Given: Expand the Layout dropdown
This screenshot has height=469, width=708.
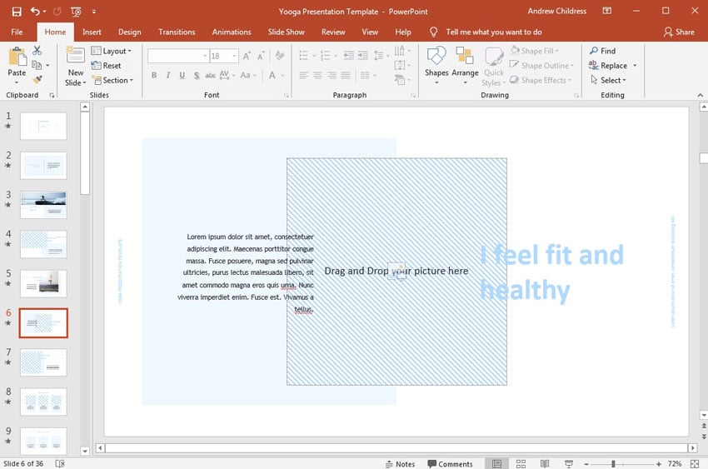Looking at the screenshot, I should (x=115, y=51).
